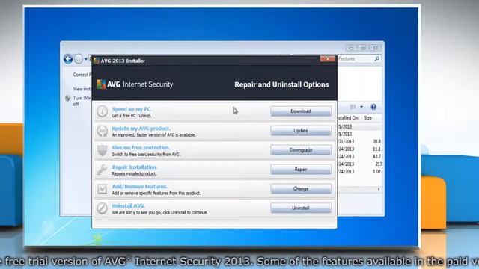The width and height of the screenshot is (479, 269).
Task: Click the Windows features shield icon
Action: [x=68, y=98]
